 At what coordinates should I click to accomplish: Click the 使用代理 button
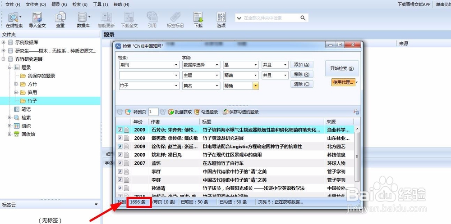coord(343,82)
